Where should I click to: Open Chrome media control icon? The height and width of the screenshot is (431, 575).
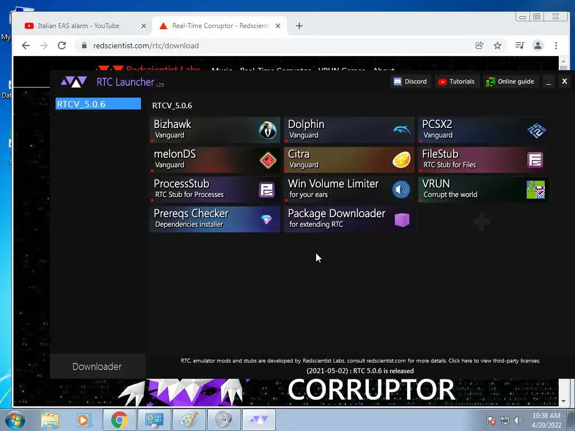[x=519, y=45]
